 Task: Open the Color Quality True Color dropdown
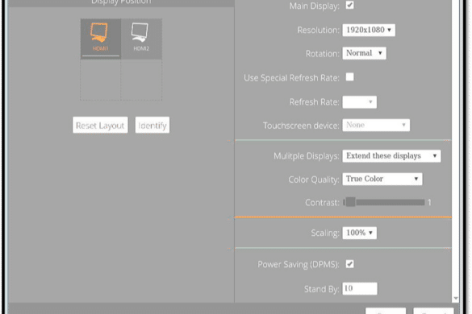tap(382, 179)
